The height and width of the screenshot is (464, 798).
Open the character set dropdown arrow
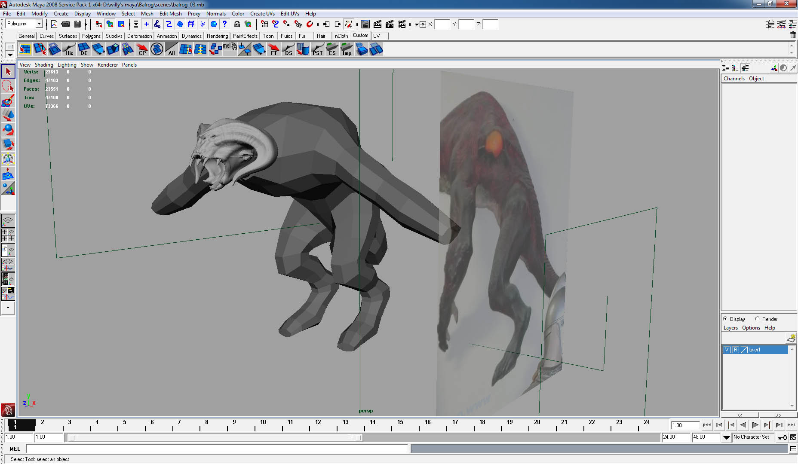727,437
